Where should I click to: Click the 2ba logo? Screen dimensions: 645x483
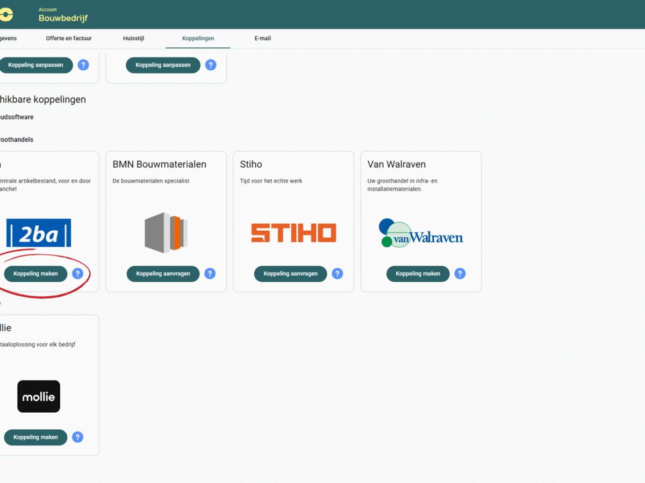click(39, 233)
